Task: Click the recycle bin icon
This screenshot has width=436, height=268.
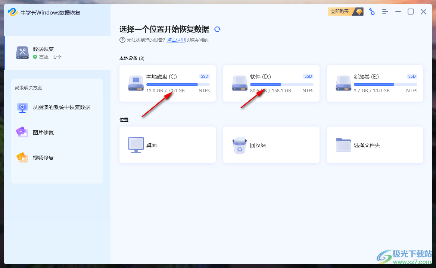Action: (x=239, y=145)
